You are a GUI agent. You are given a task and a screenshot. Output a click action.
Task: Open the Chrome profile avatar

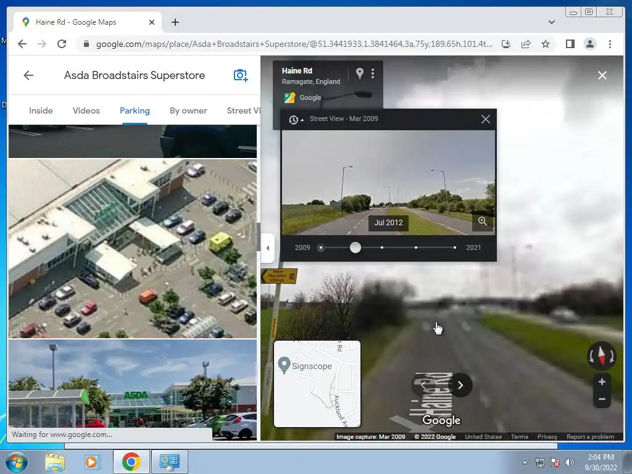589,44
